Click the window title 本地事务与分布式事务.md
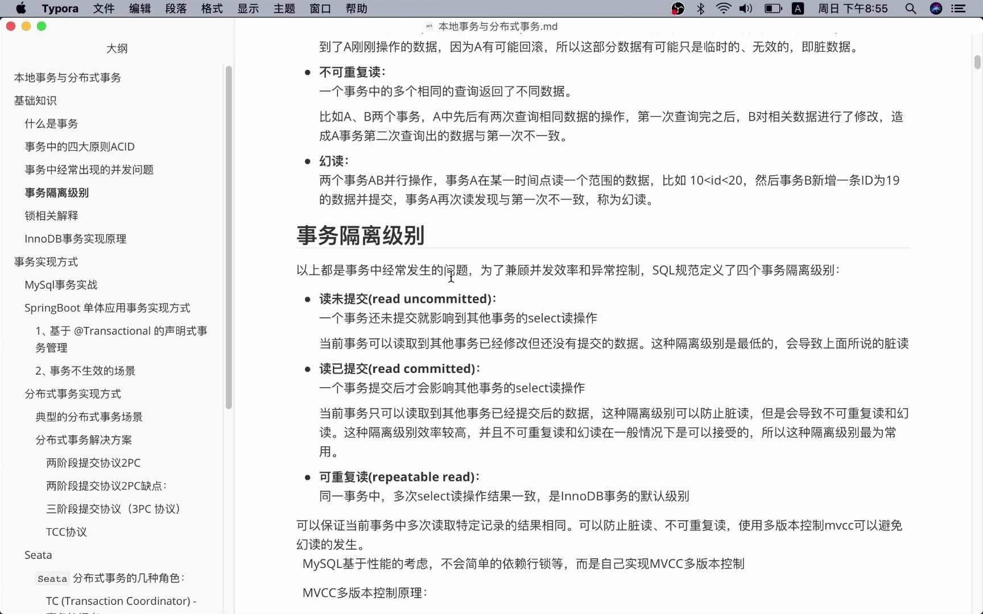Viewport: 983px width, 614px height. tap(498, 26)
